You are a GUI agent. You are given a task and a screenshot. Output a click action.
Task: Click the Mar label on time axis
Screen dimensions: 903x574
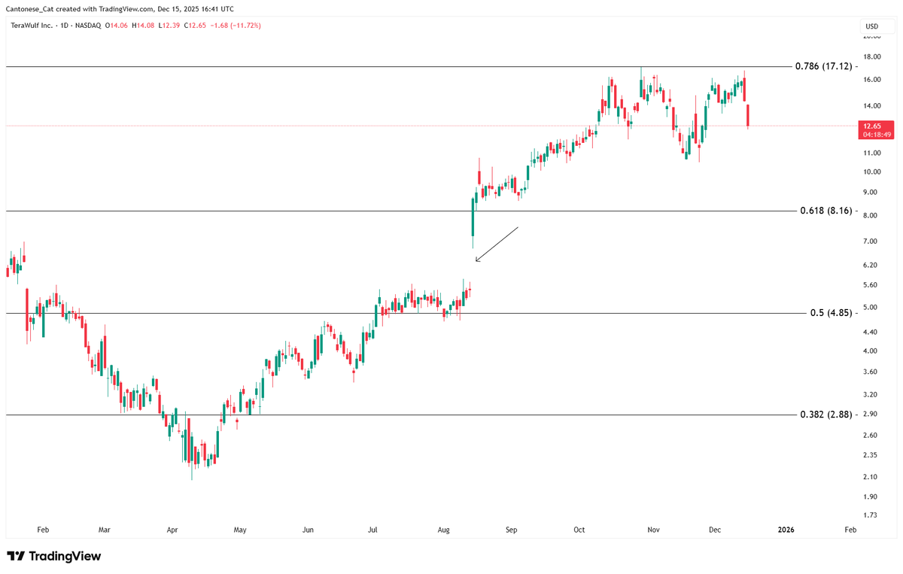coord(105,530)
